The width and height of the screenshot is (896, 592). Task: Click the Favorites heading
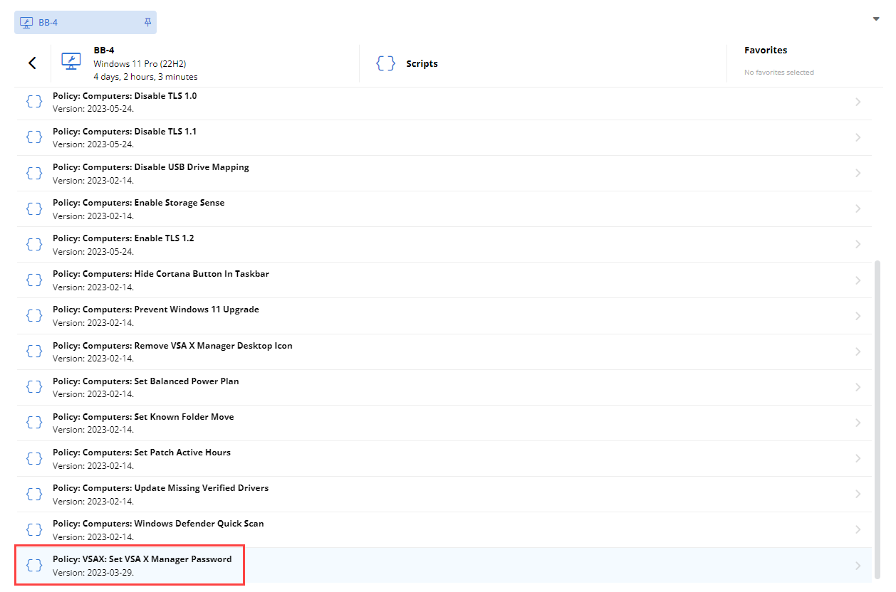766,51
